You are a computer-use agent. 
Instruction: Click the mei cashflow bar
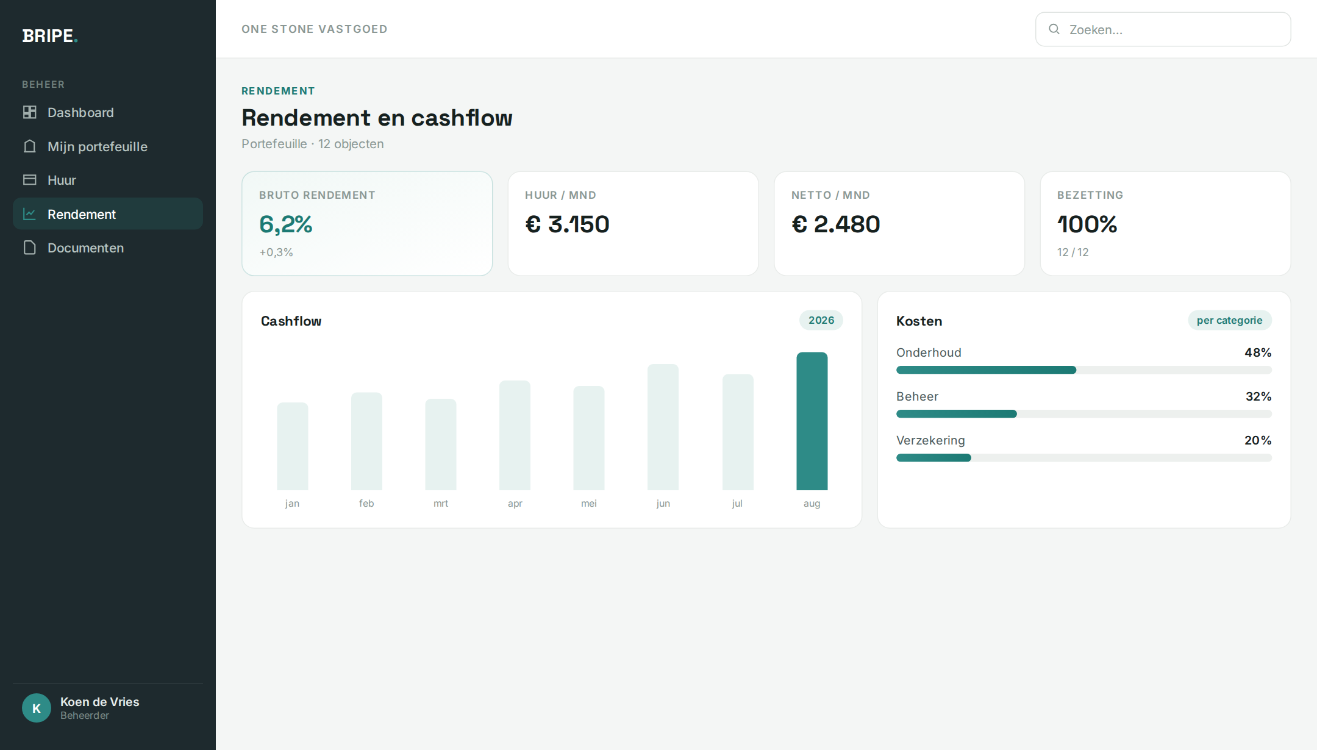(x=589, y=438)
